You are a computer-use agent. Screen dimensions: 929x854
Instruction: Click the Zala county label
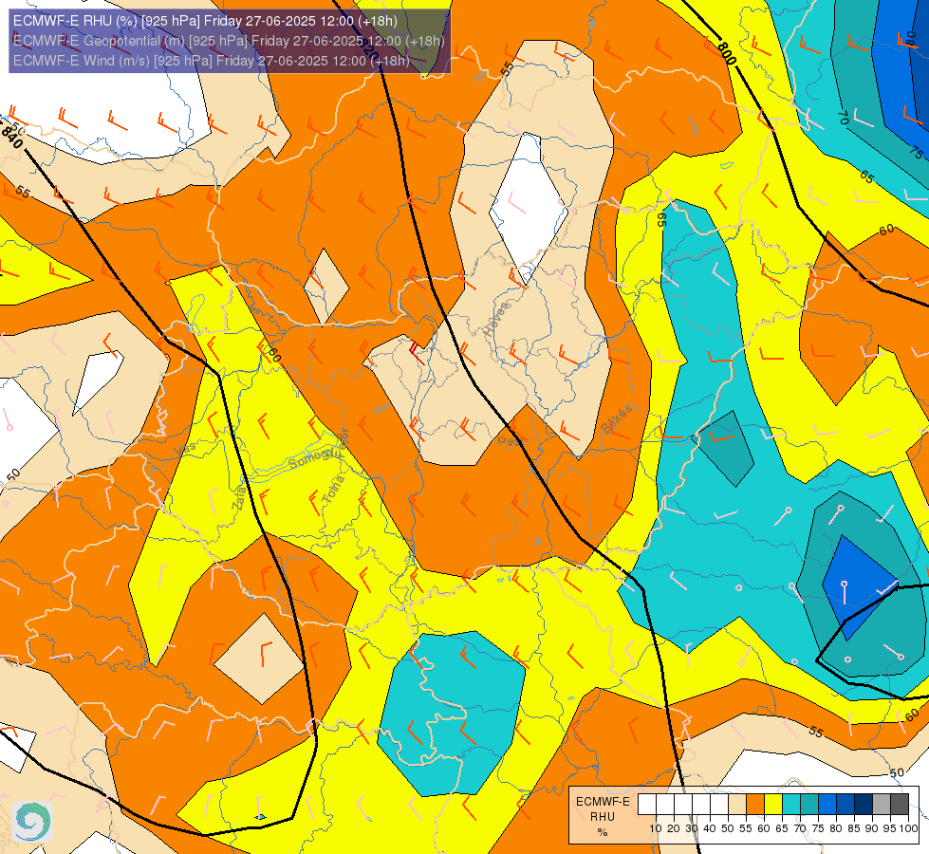[238, 501]
